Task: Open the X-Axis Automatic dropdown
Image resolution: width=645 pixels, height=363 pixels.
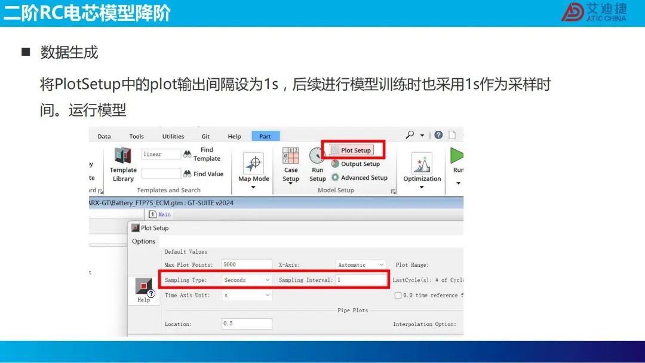Action: point(361,264)
